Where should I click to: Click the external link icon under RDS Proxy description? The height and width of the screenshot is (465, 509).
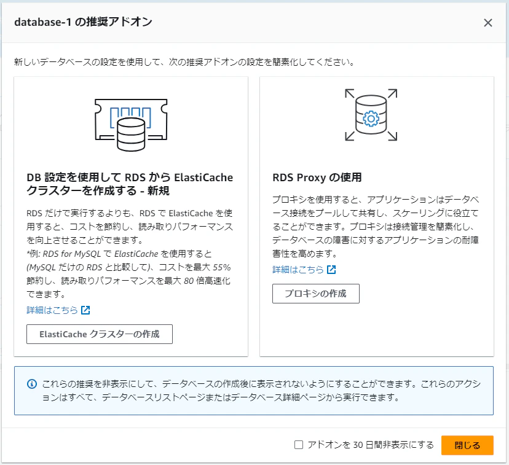(x=331, y=270)
